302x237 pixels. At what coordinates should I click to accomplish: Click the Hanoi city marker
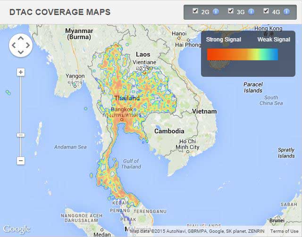click(179, 38)
